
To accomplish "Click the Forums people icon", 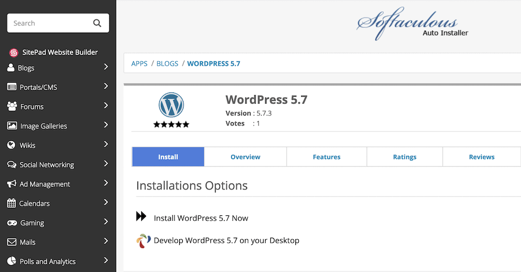I will [x=12, y=106].
